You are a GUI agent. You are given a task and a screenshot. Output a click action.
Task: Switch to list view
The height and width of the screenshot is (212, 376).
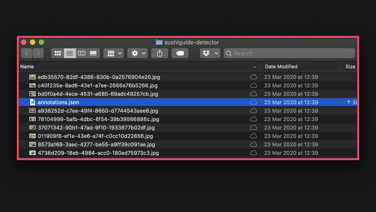click(70, 53)
